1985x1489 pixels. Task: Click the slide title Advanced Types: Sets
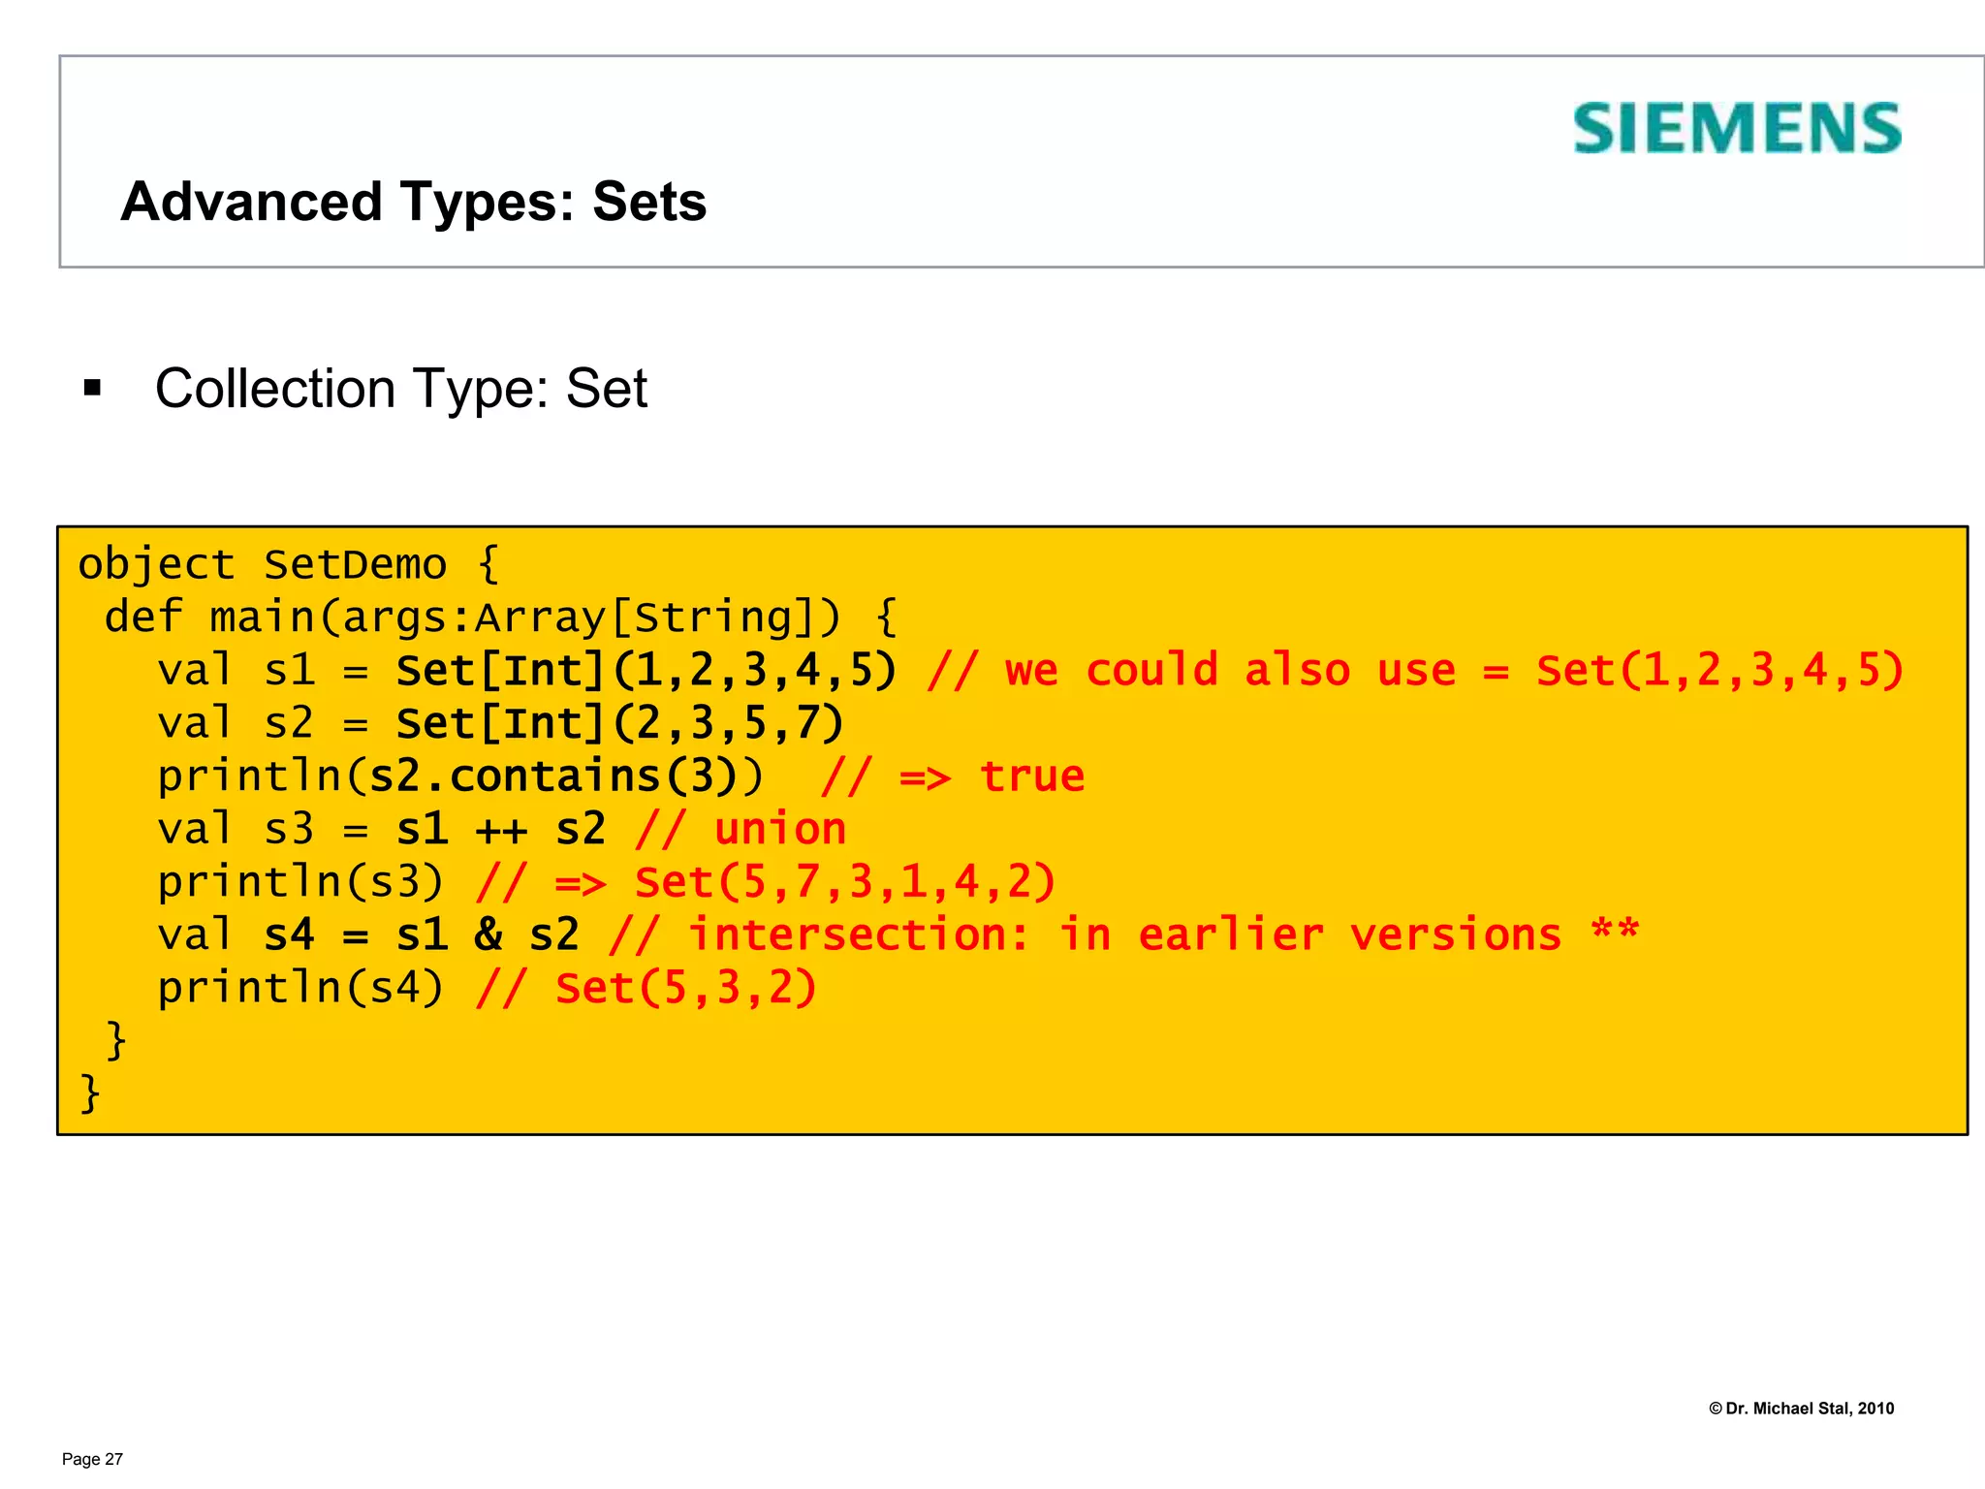click(413, 202)
